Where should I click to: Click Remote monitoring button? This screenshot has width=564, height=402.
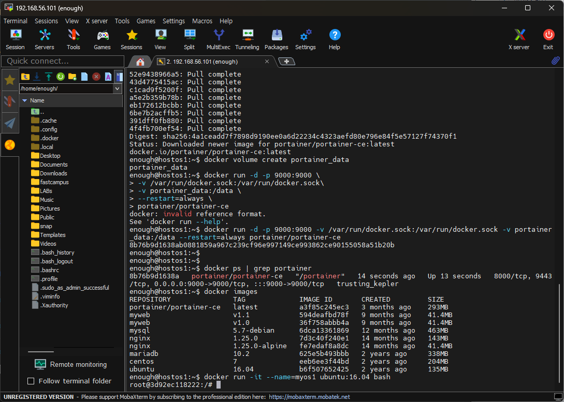coord(71,364)
